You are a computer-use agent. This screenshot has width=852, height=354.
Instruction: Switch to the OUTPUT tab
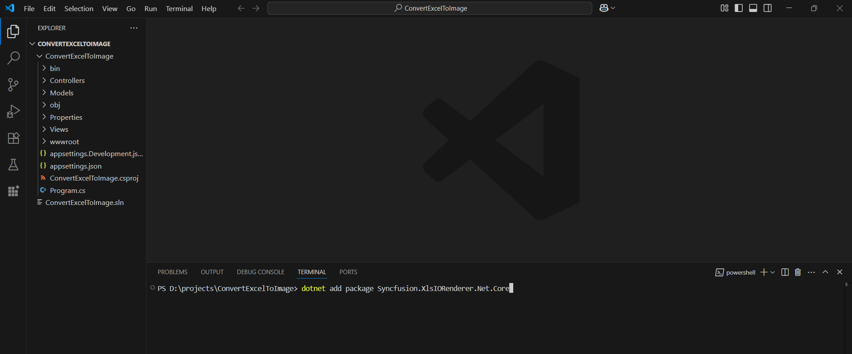(212, 272)
